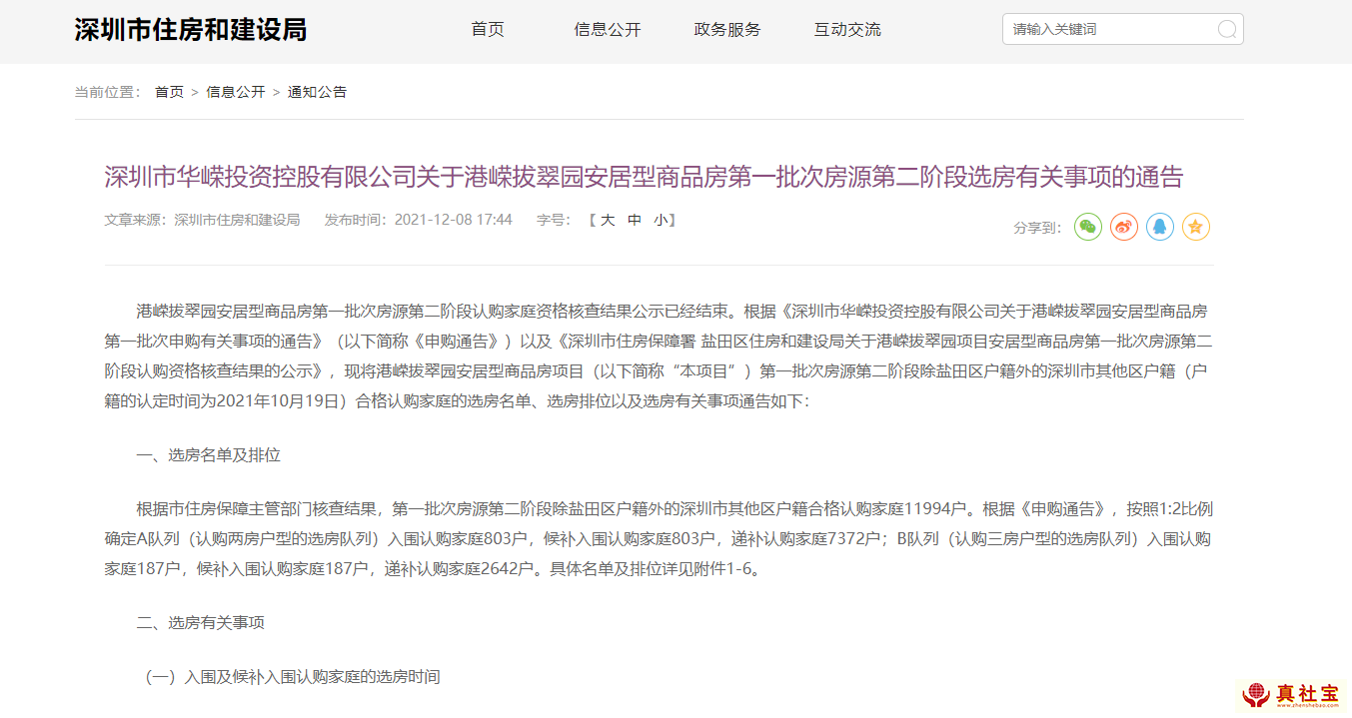Focus the 请输入关键词 search field

(1109, 30)
